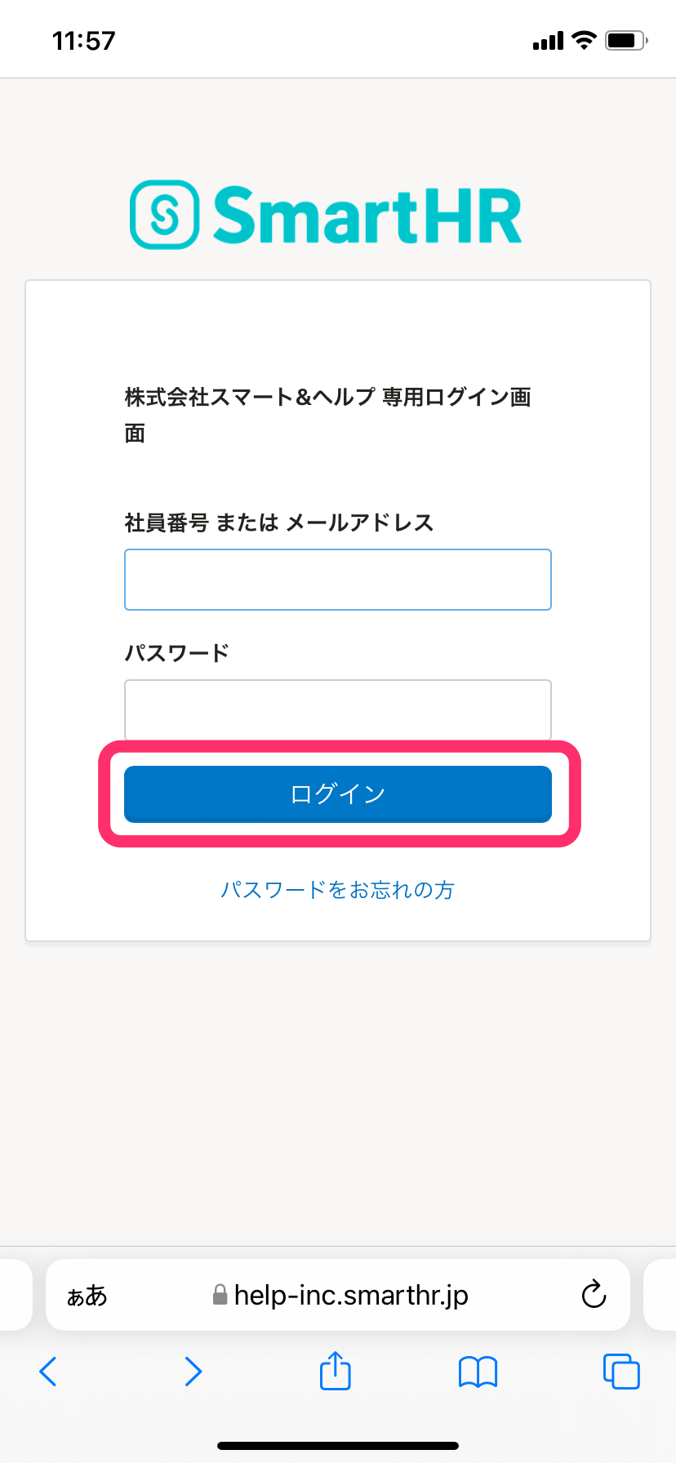Go back with the Safari back arrow
676x1463 pixels.
point(49,1372)
